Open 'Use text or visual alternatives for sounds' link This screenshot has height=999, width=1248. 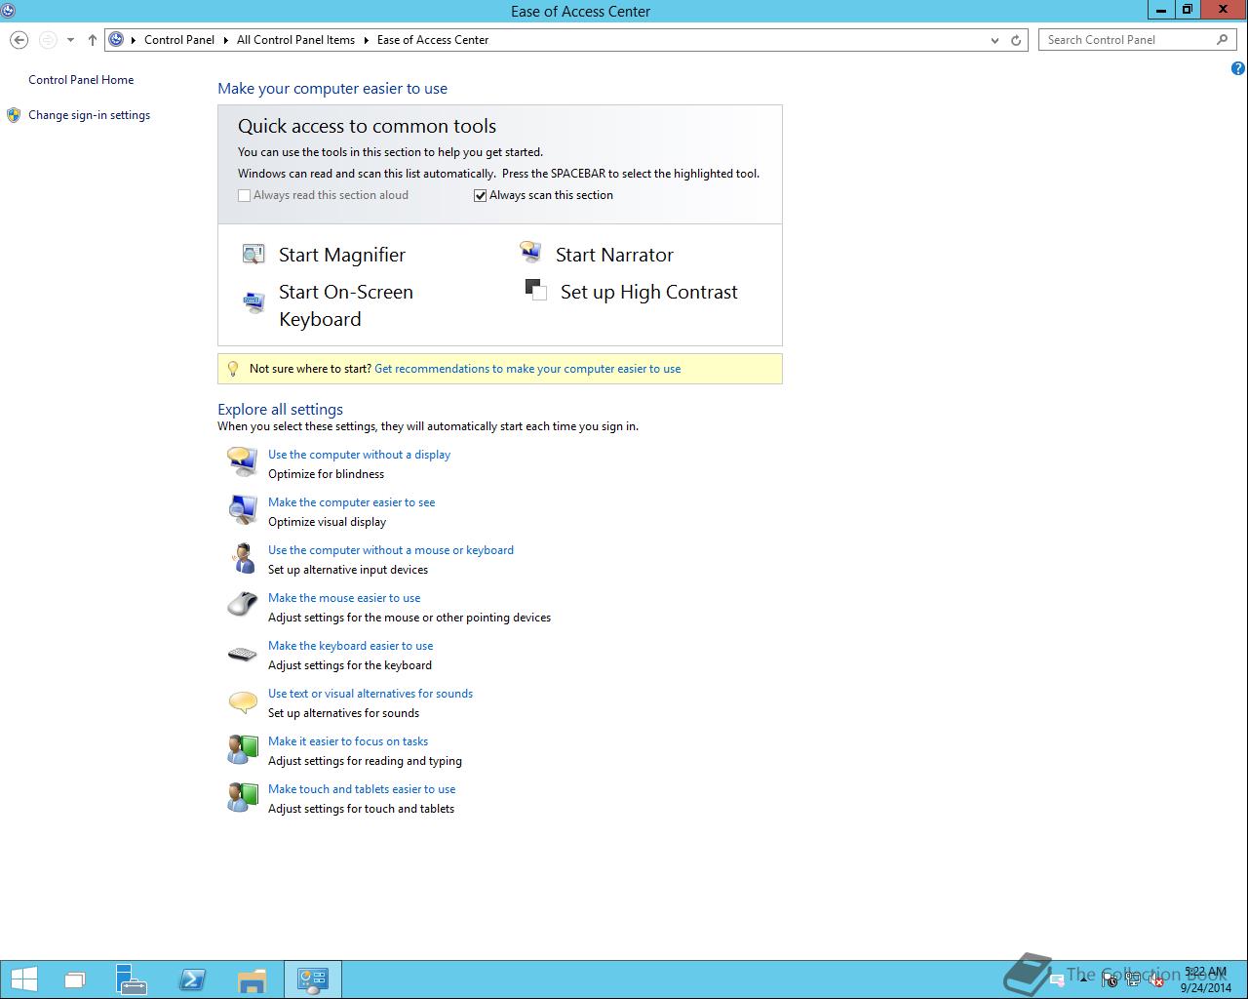point(370,694)
